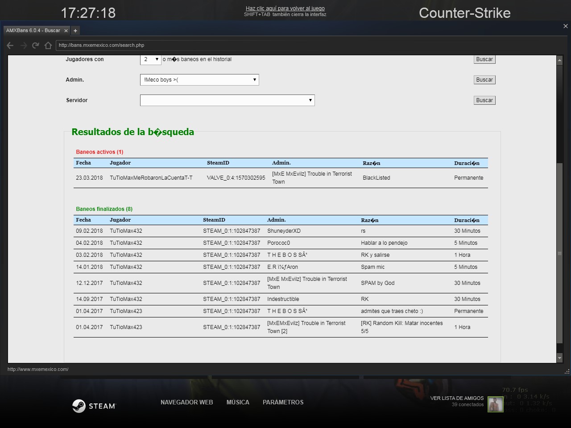Screen dimensions: 571x428
Task: Click reason 'Spam mic'
Action: 372,267
